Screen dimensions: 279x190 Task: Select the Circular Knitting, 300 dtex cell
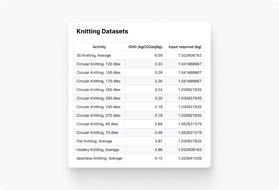[x=99, y=98]
